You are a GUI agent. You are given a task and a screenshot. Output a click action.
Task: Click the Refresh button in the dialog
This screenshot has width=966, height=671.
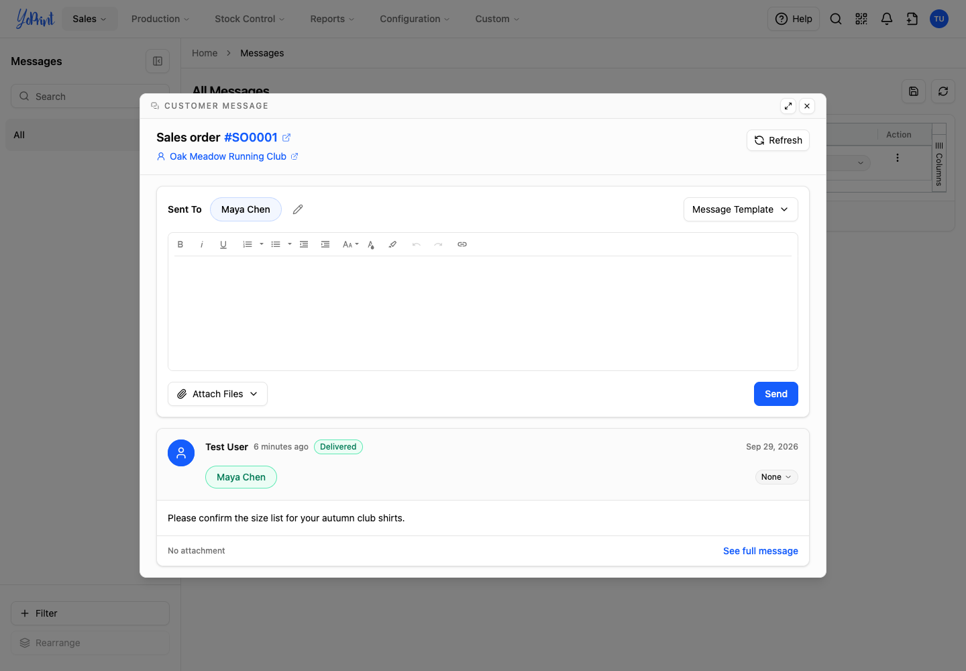pos(778,140)
